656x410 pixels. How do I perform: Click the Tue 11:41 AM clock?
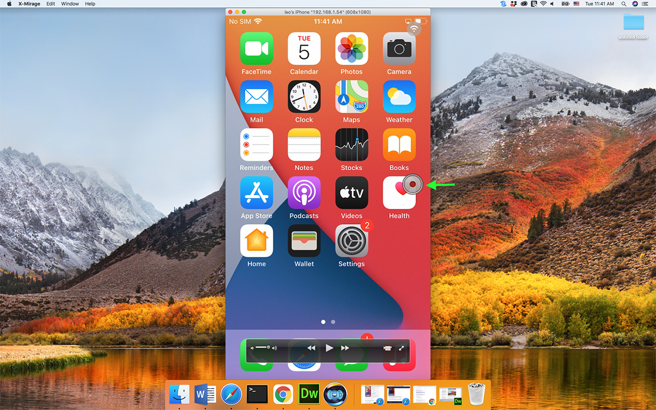click(x=599, y=4)
